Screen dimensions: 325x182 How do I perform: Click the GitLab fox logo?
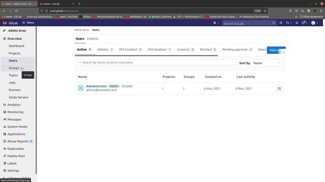pos(5,23)
